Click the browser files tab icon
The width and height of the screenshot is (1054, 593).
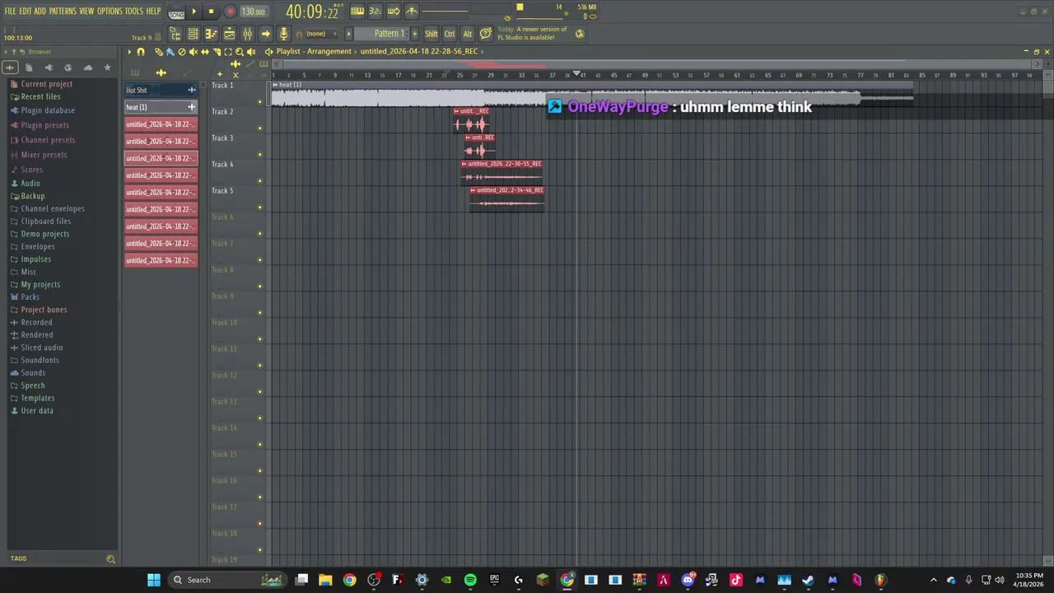pyautogui.click(x=29, y=68)
